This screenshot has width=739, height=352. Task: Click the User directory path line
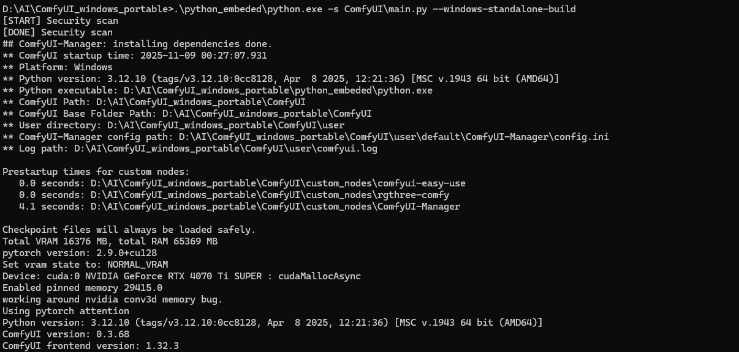173,125
